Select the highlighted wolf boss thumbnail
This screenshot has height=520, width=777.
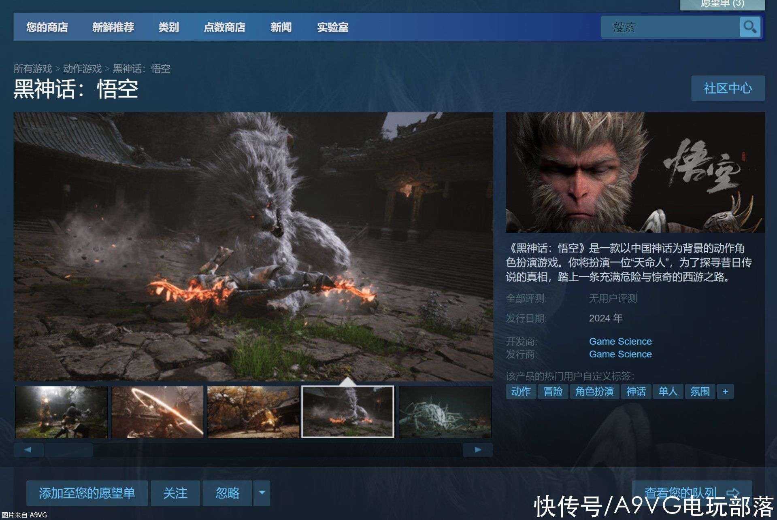[x=348, y=412]
